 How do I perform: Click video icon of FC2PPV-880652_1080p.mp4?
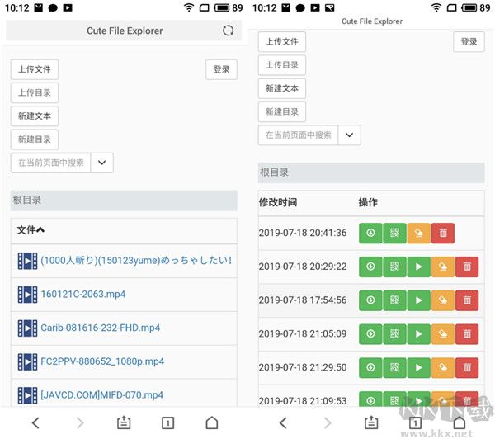[x=27, y=361]
